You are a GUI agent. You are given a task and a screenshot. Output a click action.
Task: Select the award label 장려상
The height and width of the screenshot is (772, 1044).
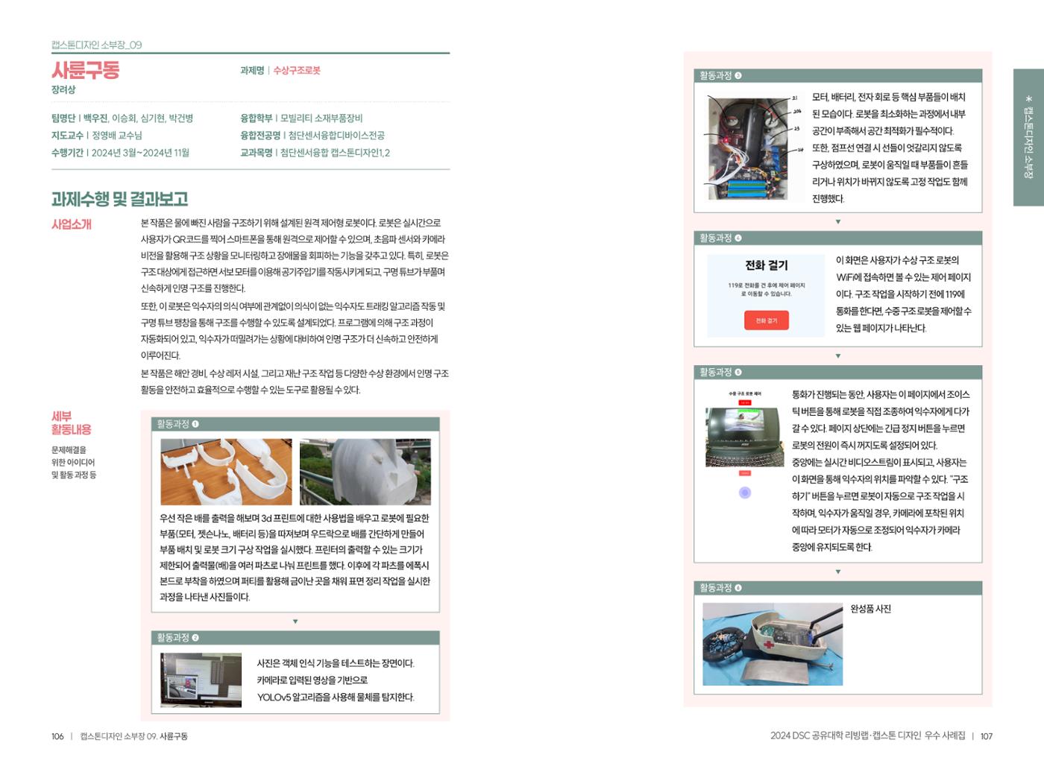pos(63,89)
